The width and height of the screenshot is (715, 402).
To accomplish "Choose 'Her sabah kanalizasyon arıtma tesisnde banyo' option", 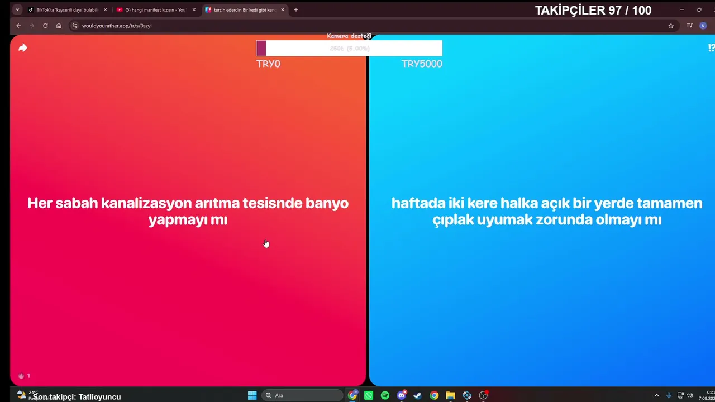I will point(188,211).
